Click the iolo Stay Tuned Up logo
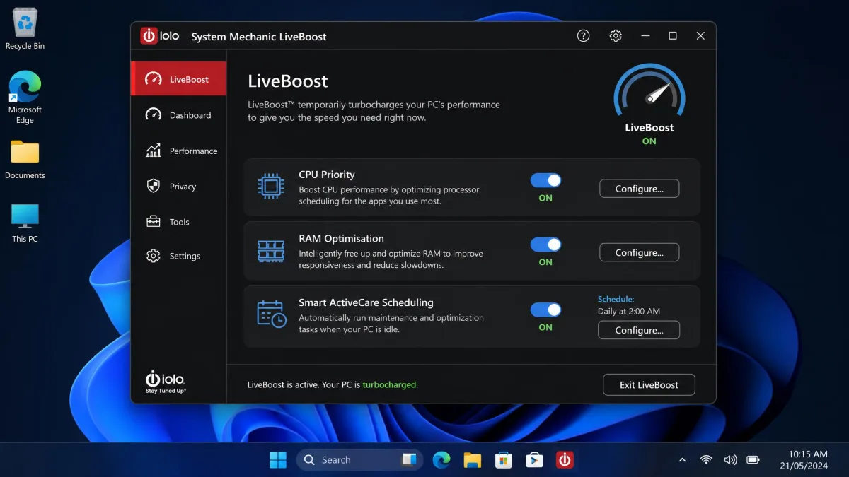The image size is (849, 477). [x=166, y=382]
